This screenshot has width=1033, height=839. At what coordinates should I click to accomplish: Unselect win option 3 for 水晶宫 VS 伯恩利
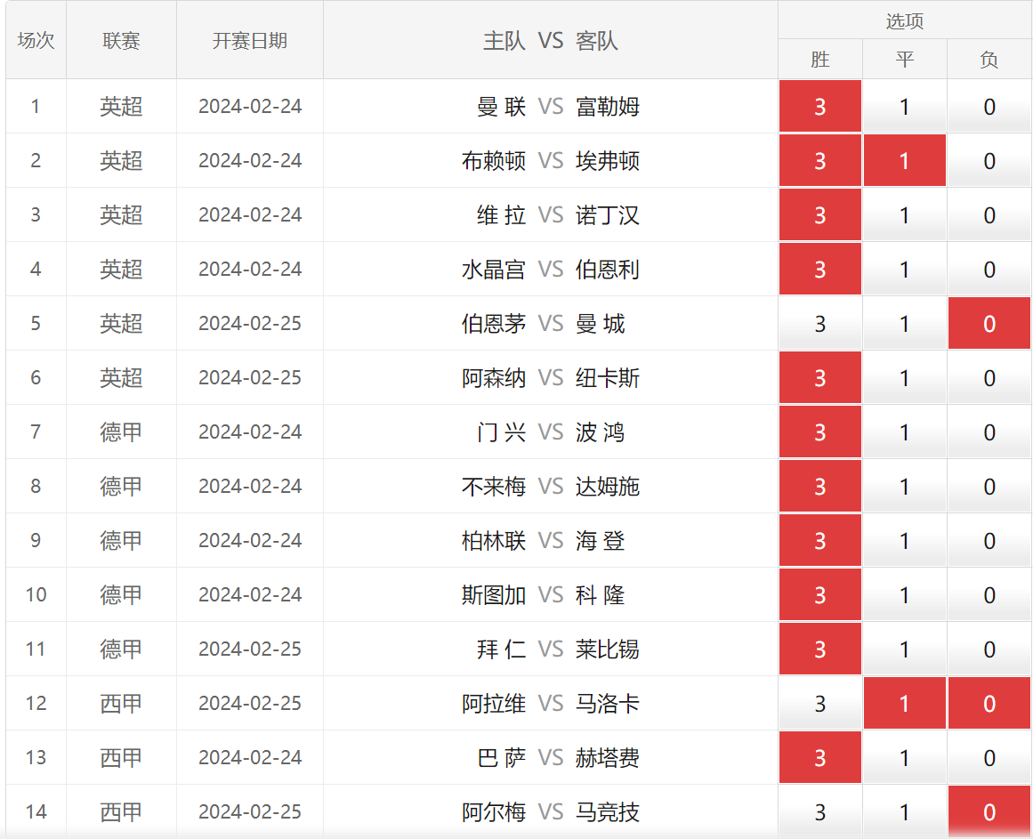[x=820, y=269]
